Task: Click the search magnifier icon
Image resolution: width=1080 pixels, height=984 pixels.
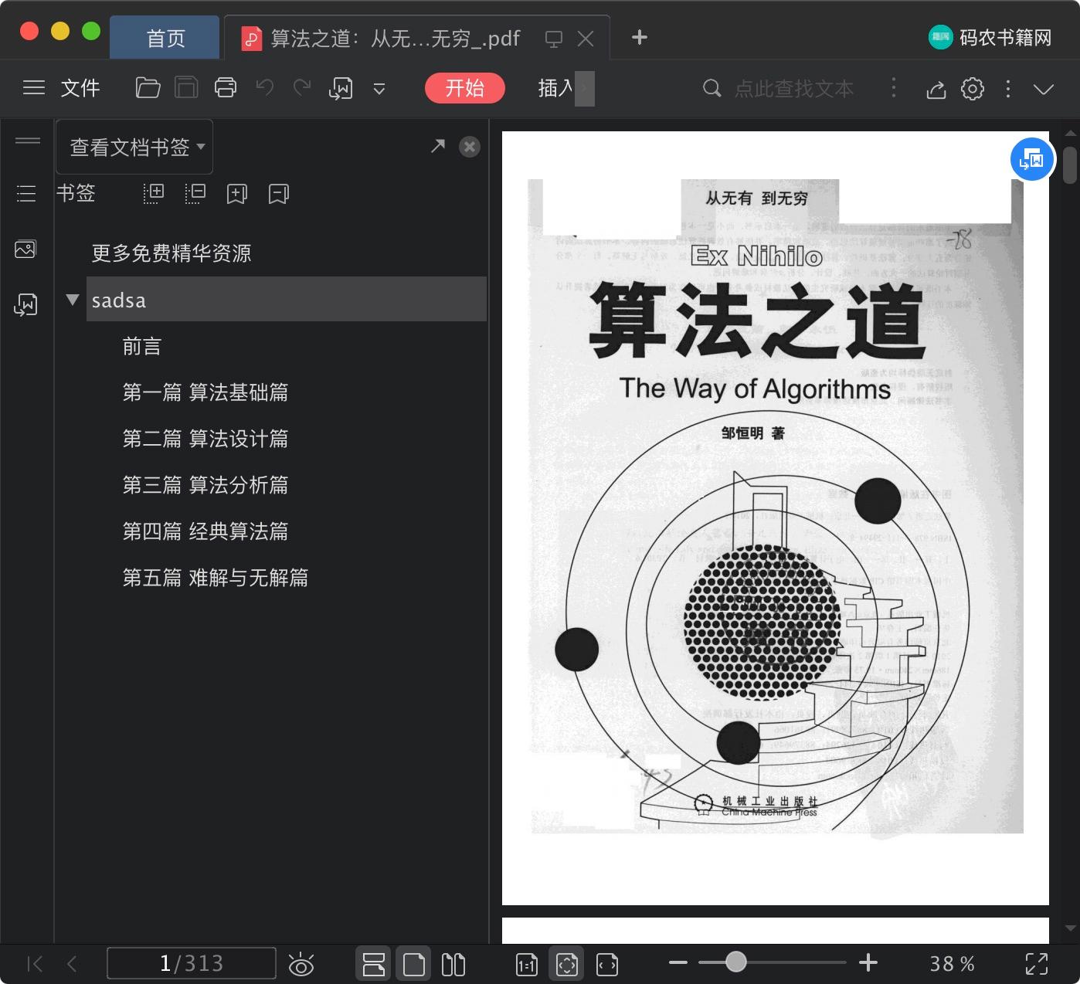Action: tap(712, 89)
